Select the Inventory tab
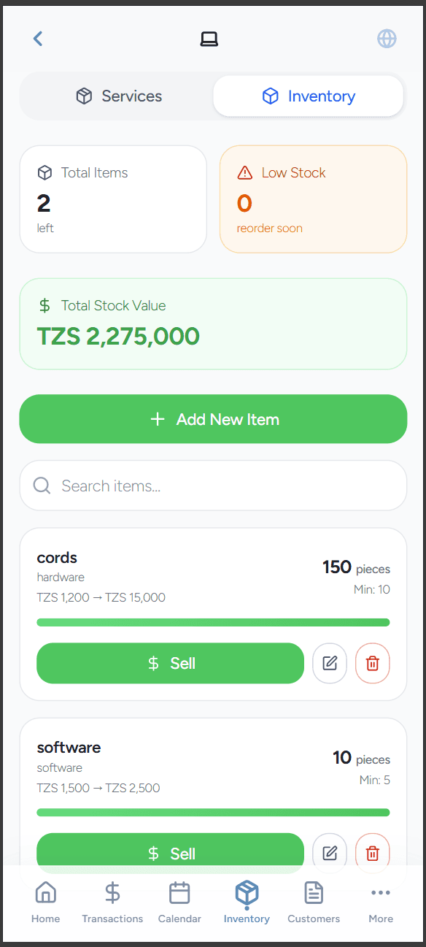The height and width of the screenshot is (947, 426). (x=308, y=96)
